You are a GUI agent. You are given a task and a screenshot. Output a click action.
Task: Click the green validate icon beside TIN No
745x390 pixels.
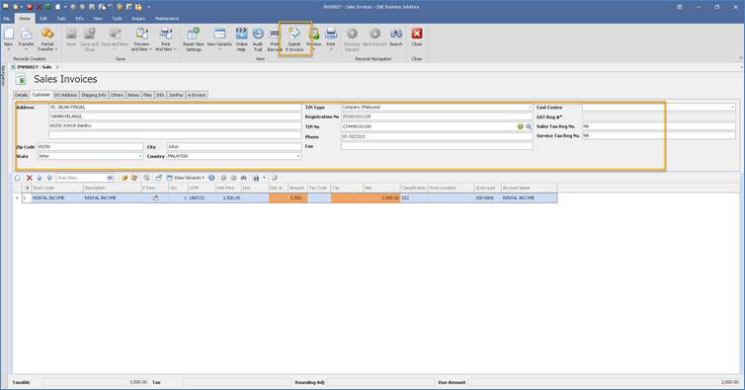tap(521, 126)
